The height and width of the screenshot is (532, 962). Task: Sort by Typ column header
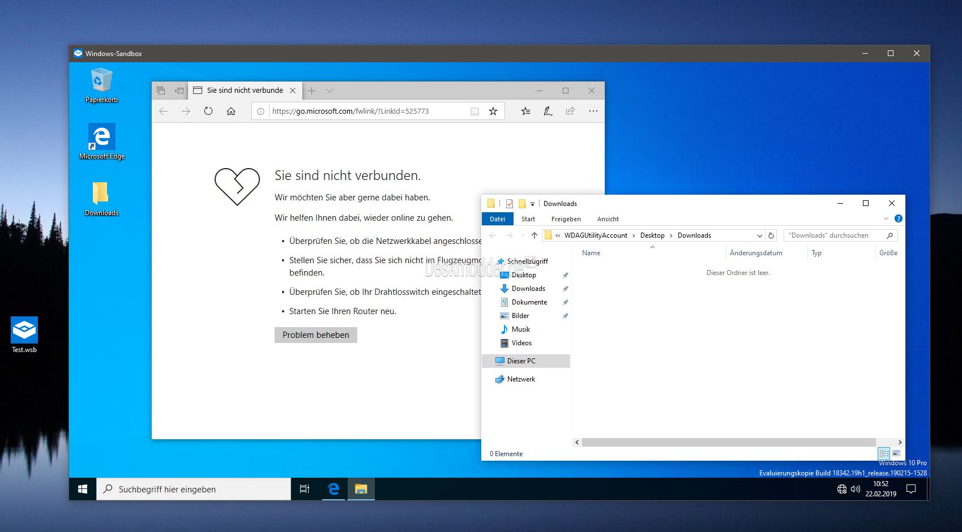[816, 253]
